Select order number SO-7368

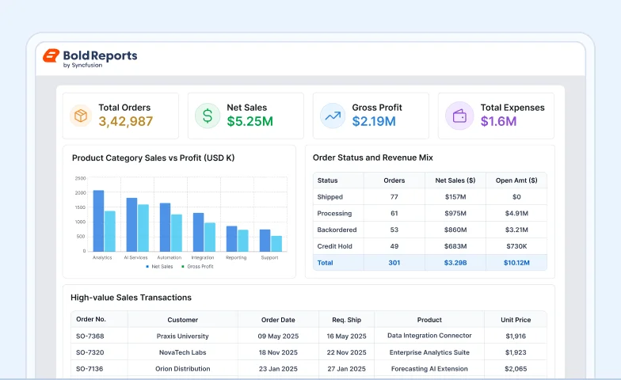coord(90,336)
